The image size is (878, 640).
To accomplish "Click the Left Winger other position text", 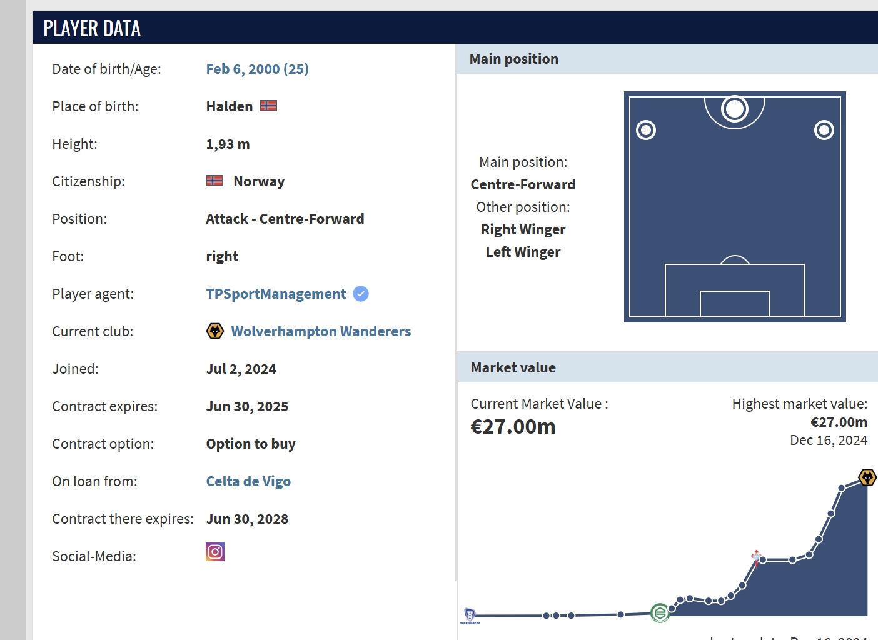I will click(523, 252).
